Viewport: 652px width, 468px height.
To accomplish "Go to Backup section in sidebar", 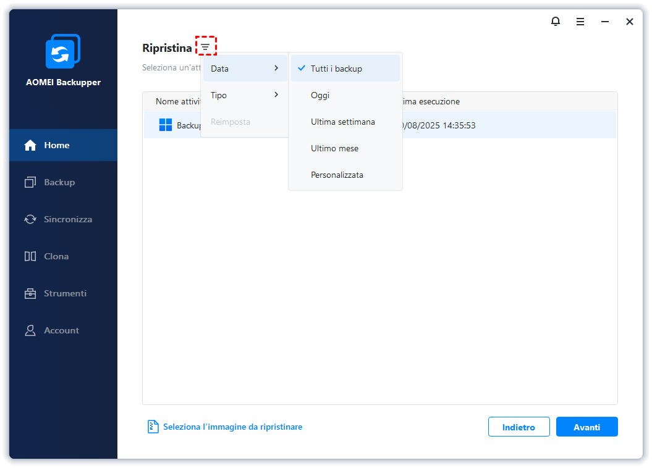I will [63, 182].
